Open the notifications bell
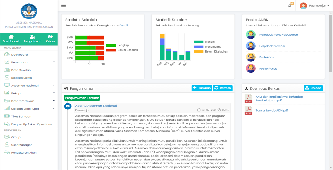Image resolution: width=333 pixels, height=170 pixels. pyautogui.click(x=290, y=6)
